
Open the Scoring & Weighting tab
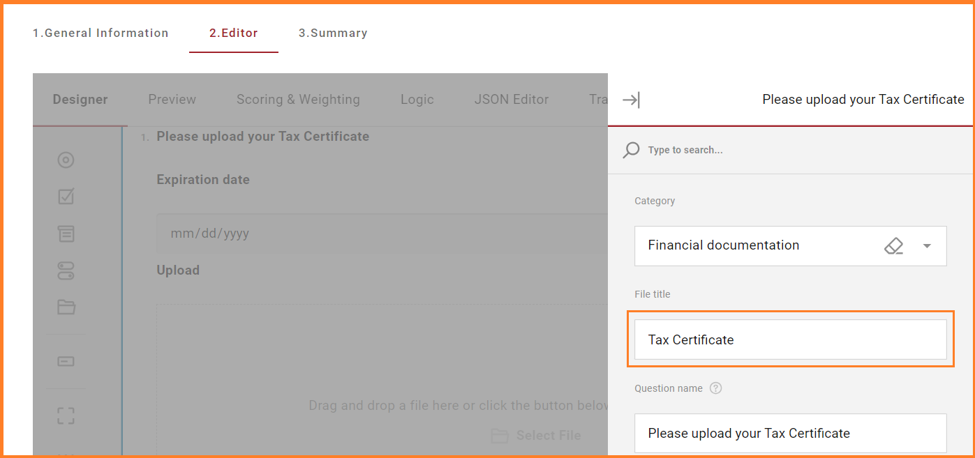[298, 100]
